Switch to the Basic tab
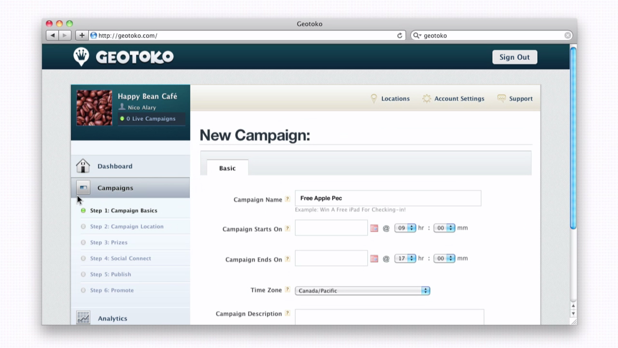The height and width of the screenshot is (348, 618). coord(227,168)
